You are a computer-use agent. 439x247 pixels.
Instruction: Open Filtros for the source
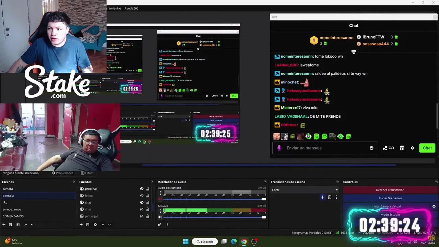tap(87, 173)
